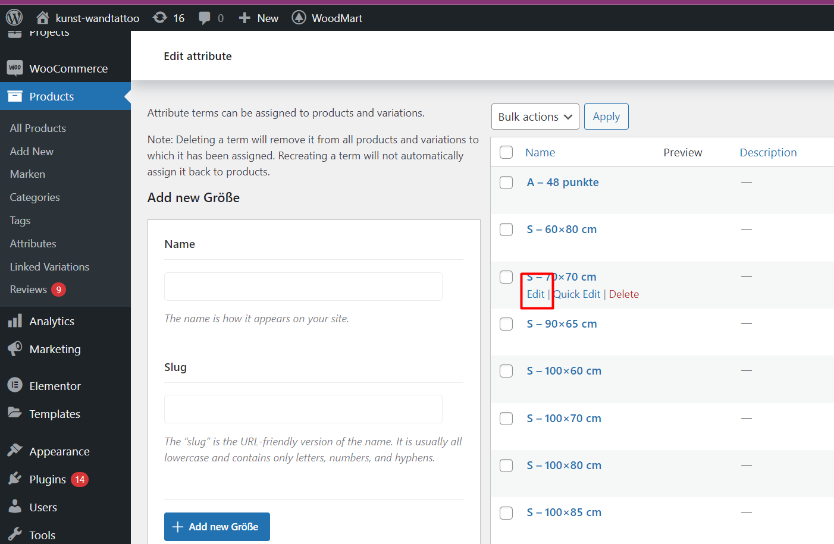The height and width of the screenshot is (544, 834).
Task: Click the WoodMart admin bar text
Action: point(337,18)
